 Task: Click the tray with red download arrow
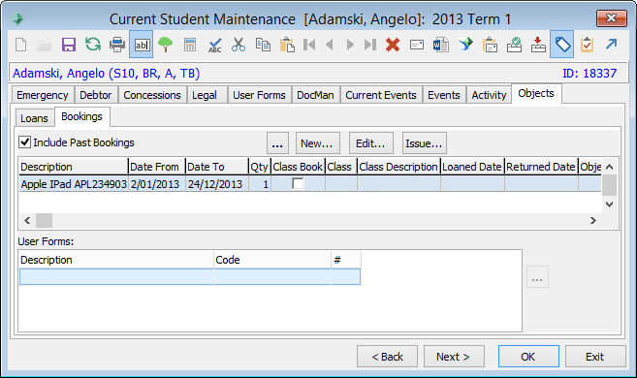538,45
